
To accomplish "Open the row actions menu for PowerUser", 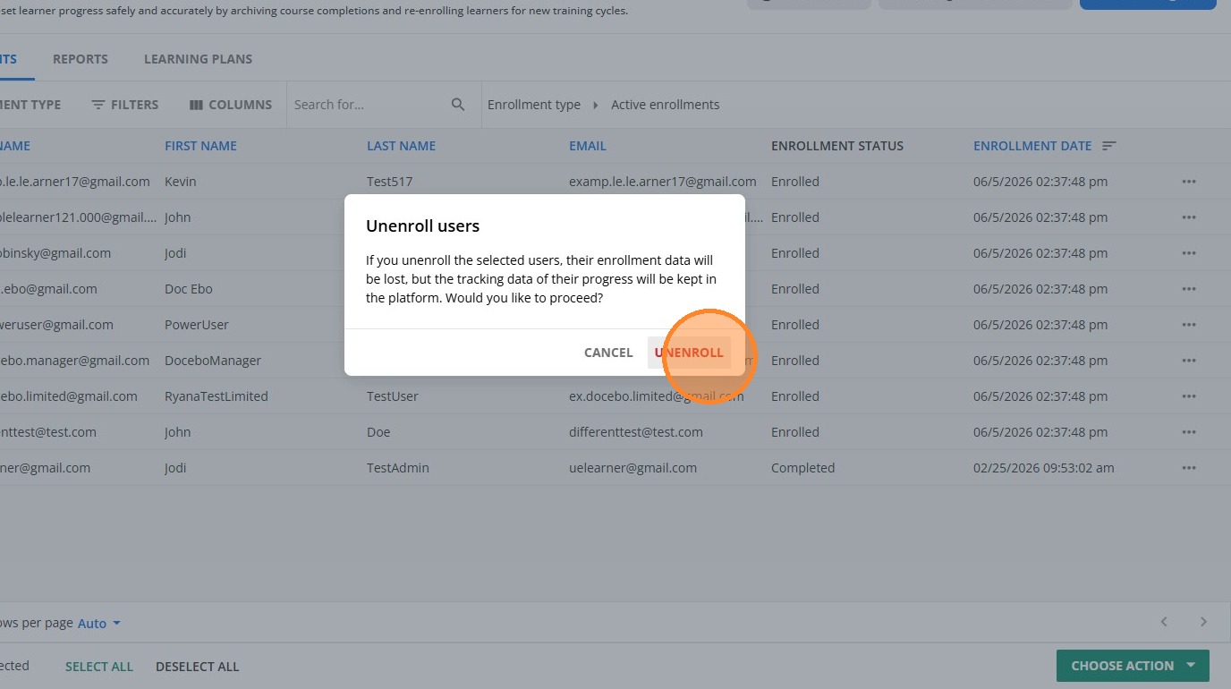I will 1189,325.
